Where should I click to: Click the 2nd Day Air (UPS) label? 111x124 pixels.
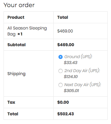[82, 71]
